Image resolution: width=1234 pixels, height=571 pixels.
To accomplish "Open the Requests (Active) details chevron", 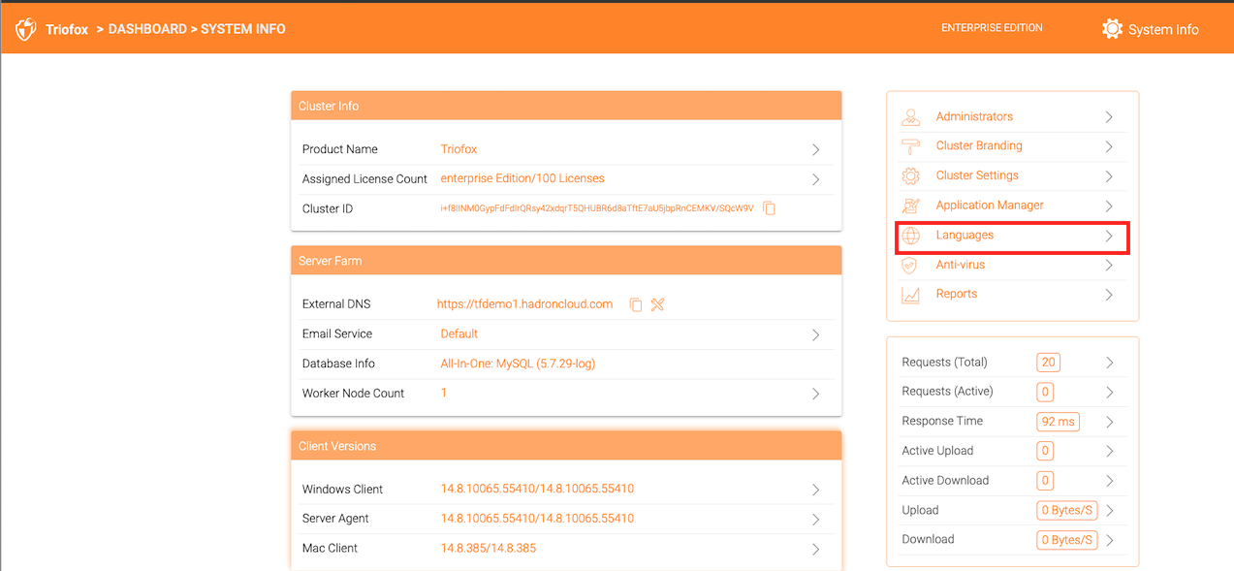I will click(1110, 393).
